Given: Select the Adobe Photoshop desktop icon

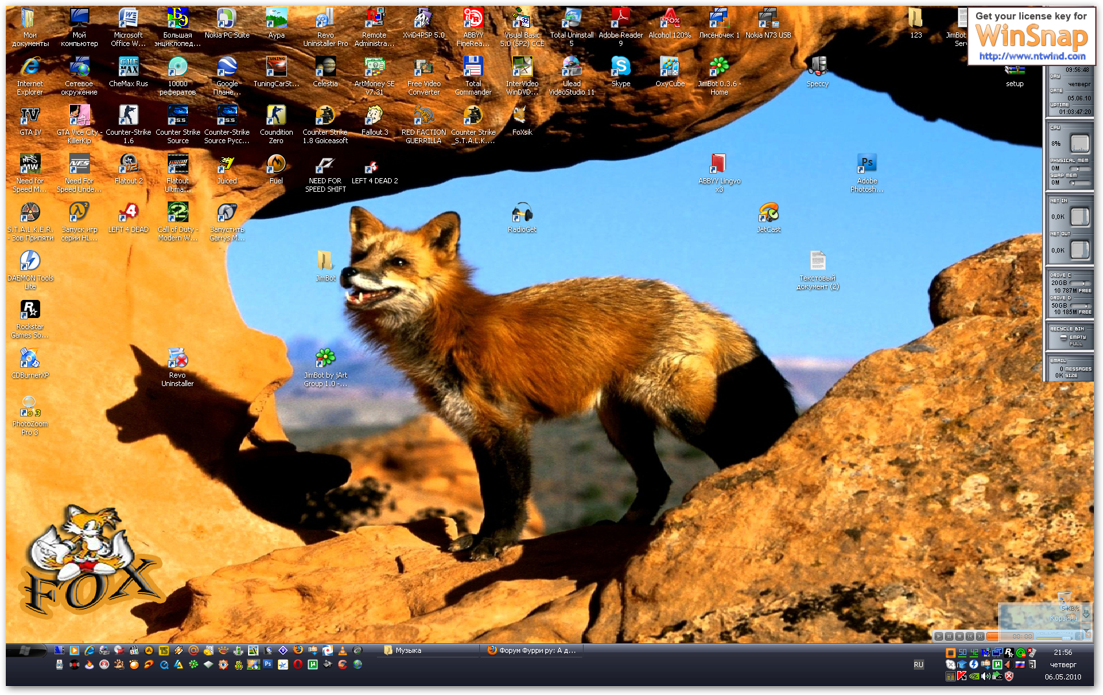Looking at the screenshot, I should coord(867,164).
